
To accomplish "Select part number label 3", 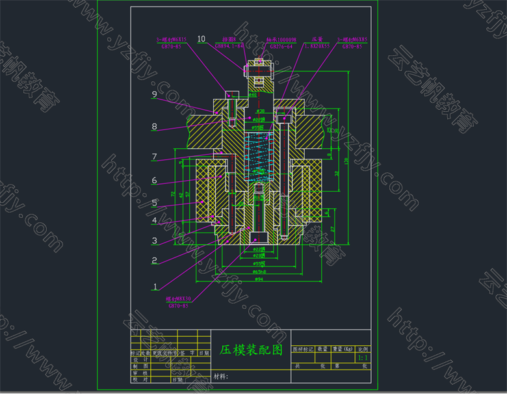I will point(155,241).
